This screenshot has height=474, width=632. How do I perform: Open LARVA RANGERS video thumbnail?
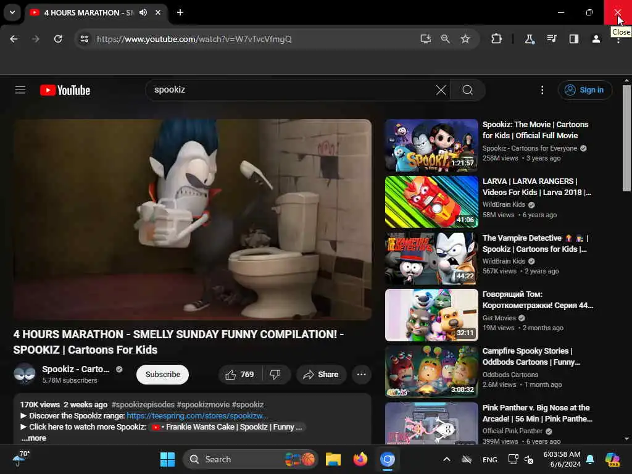431,202
